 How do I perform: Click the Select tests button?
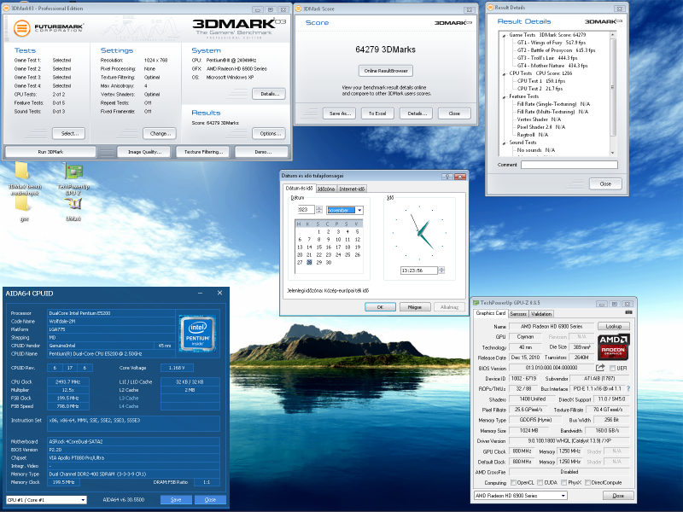69,134
